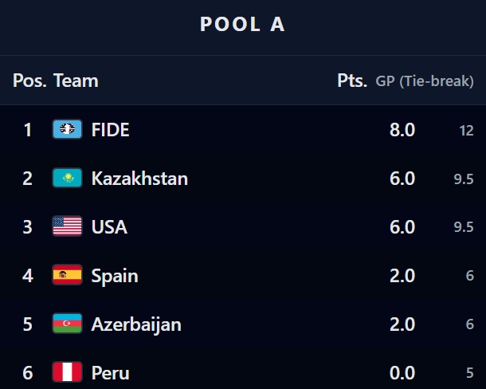Click Peru's 0.0 points value
Screen dimensions: 486x389
pos(402,372)
